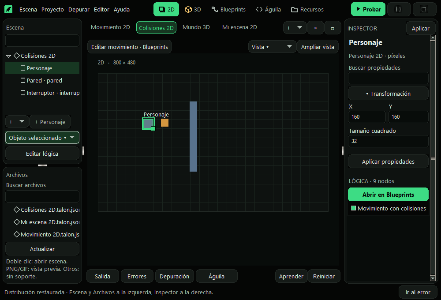This screenshot has height=300, width=441.
Task: Open the Recursos workspace
Action: point(307,9)
